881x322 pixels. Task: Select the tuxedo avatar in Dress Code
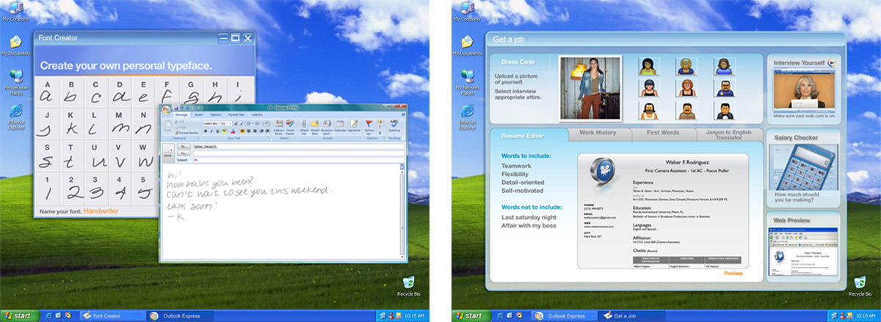[724, 111]
